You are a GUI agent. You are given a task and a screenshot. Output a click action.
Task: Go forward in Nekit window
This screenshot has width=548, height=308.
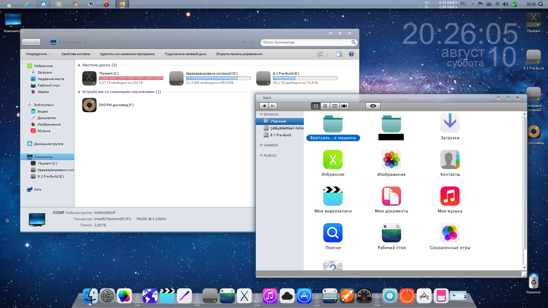pos(273,106)
